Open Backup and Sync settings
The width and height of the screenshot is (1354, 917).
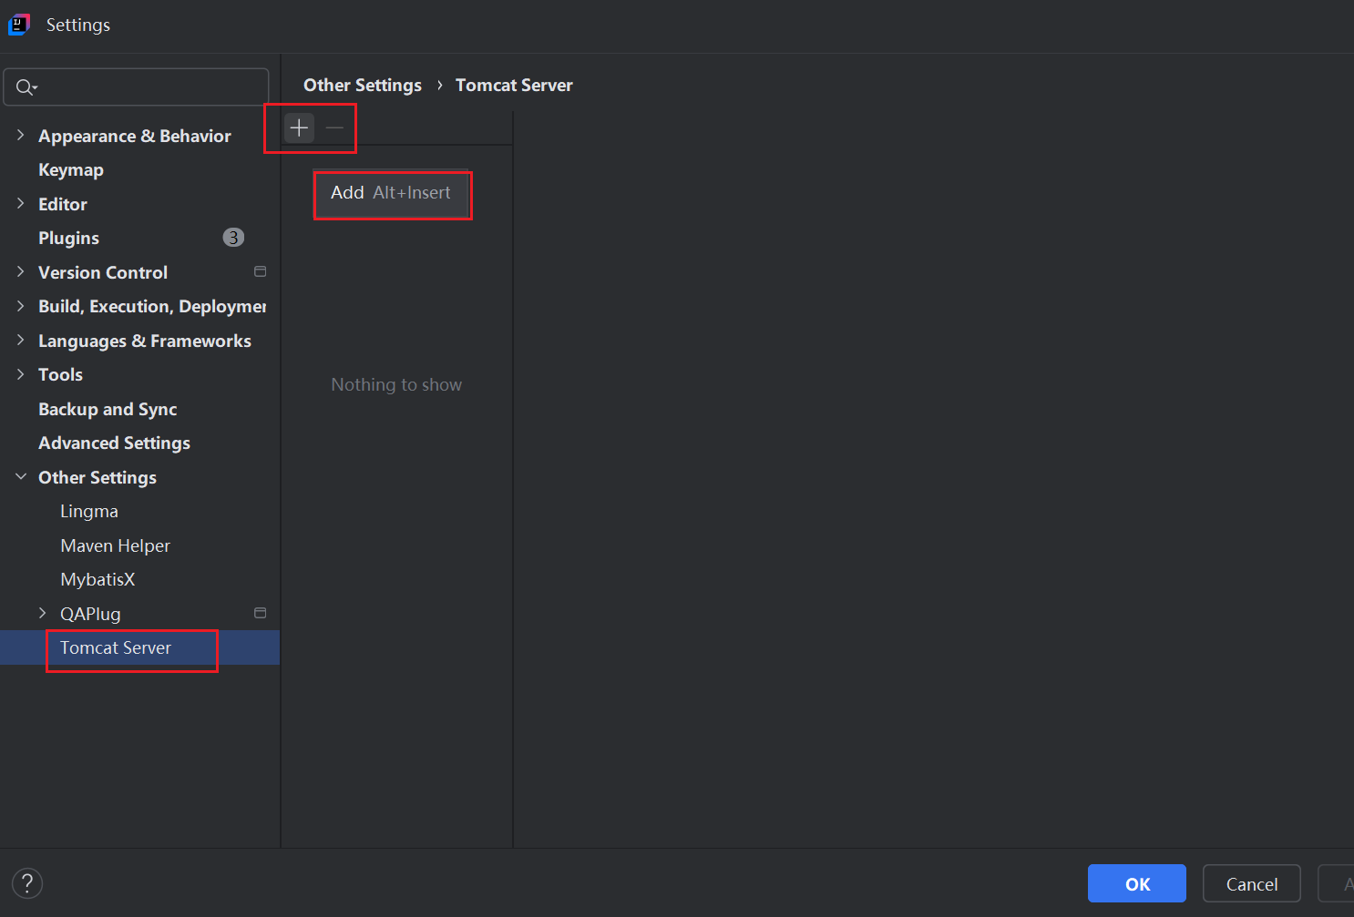[x=108, y=409]
